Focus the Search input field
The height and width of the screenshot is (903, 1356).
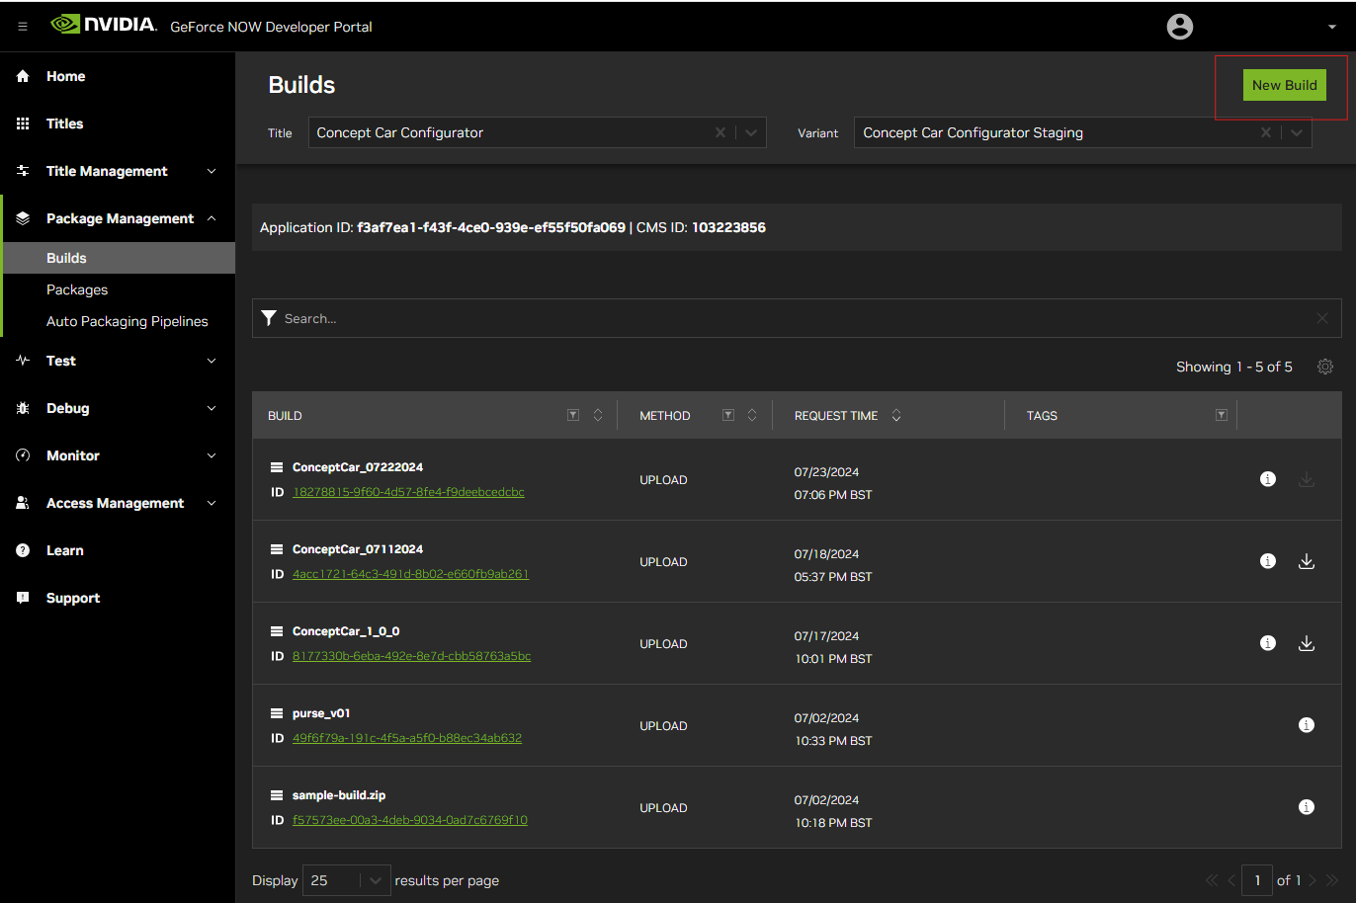click(x=796, y=318)
